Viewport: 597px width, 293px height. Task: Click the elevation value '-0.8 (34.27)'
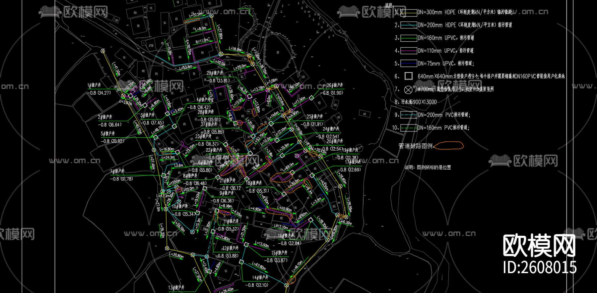click(99, 93)
